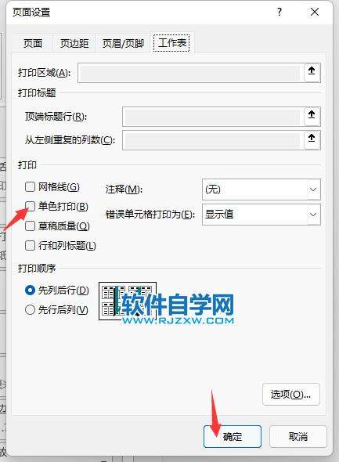Expand the 错误单元格打印为 dropdown
The width and height of the screenshot is (339, 462).
(261, 215)
